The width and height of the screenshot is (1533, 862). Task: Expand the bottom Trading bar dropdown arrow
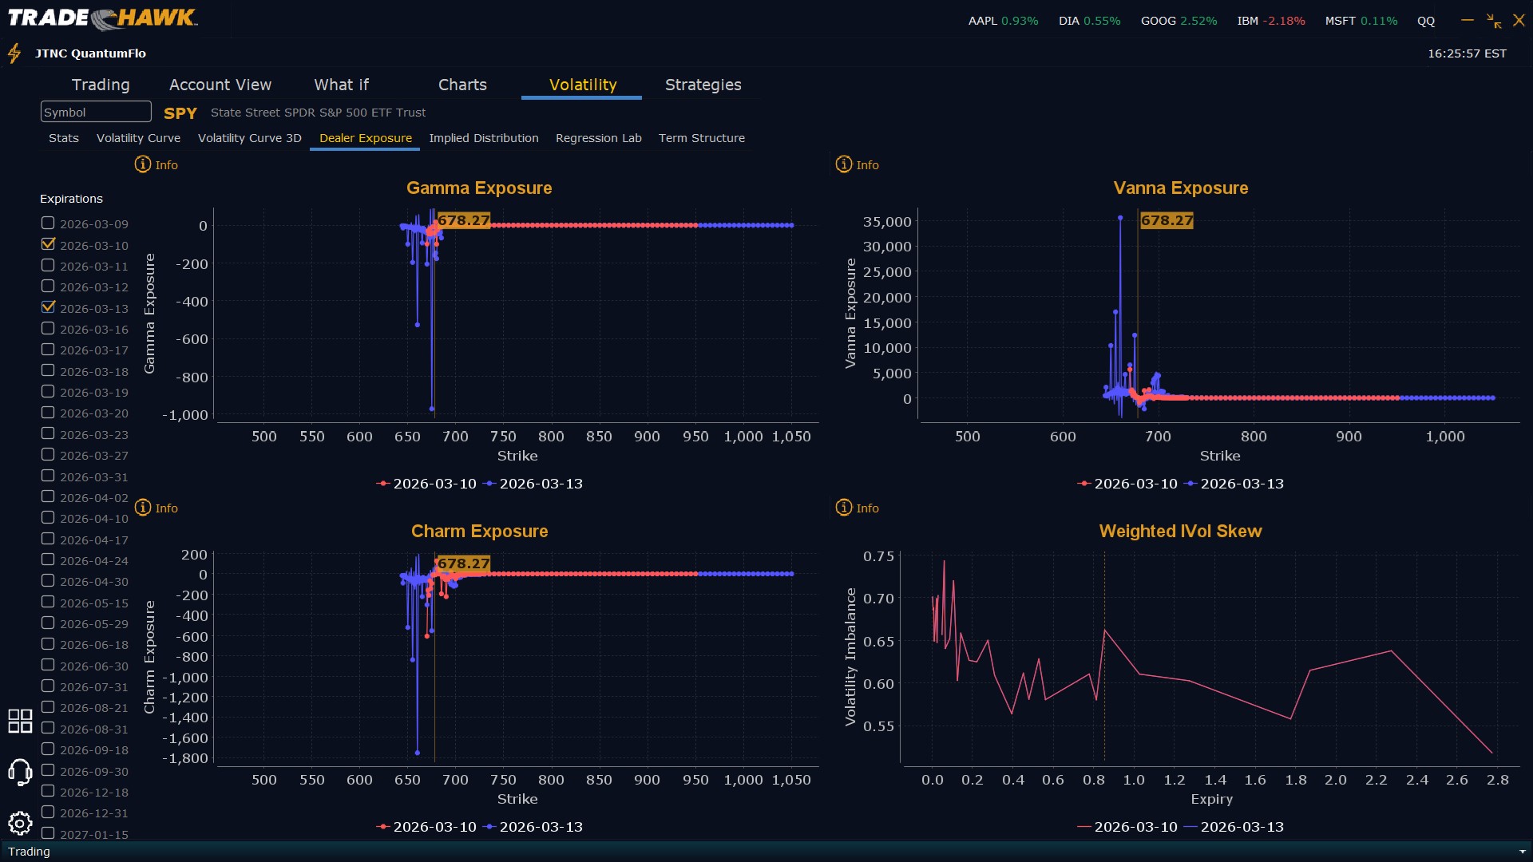1522,852
